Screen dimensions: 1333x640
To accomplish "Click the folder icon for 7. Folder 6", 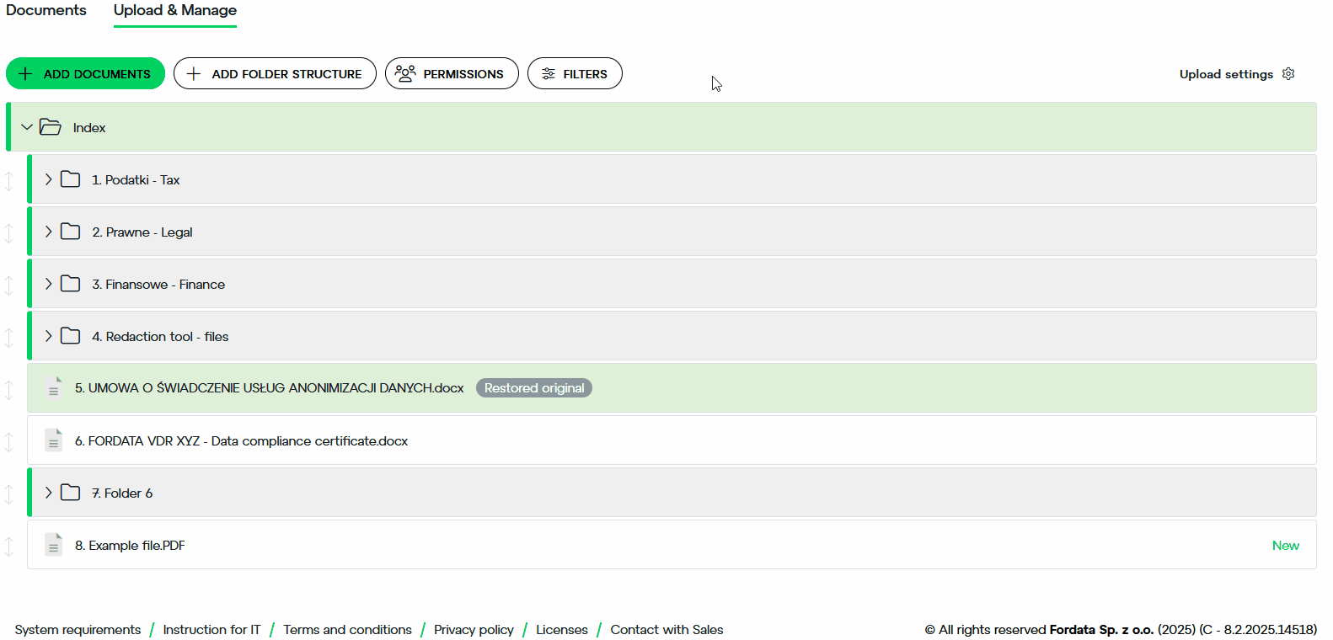I will click(x=71, y=493).
